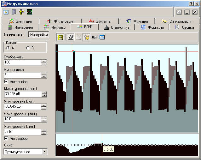Open the Сигнализация tab

click(x=177, y=21)
